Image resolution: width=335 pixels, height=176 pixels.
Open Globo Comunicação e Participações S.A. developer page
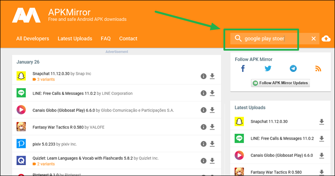(137, 110)
